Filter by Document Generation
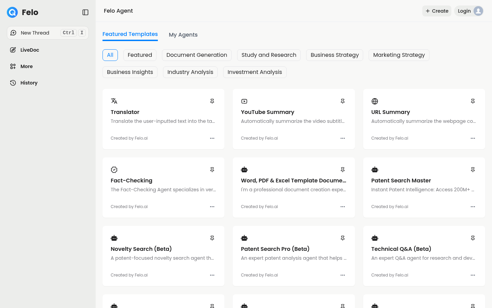The image size is (492, 308). pyautogui.click(x=197, y=55)
